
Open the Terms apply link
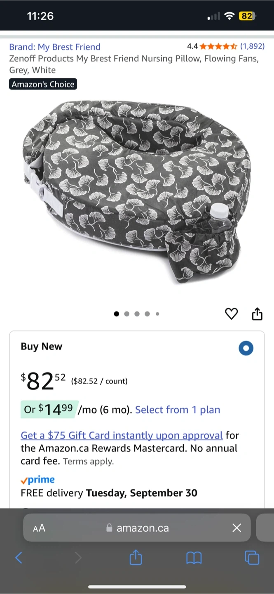click(x=88, y=462)
